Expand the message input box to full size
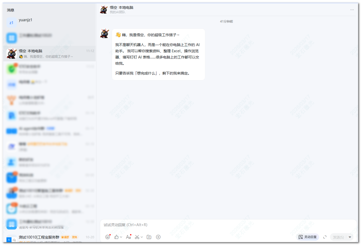This screenshot has height=245, width=361. (x=325, y=237)
